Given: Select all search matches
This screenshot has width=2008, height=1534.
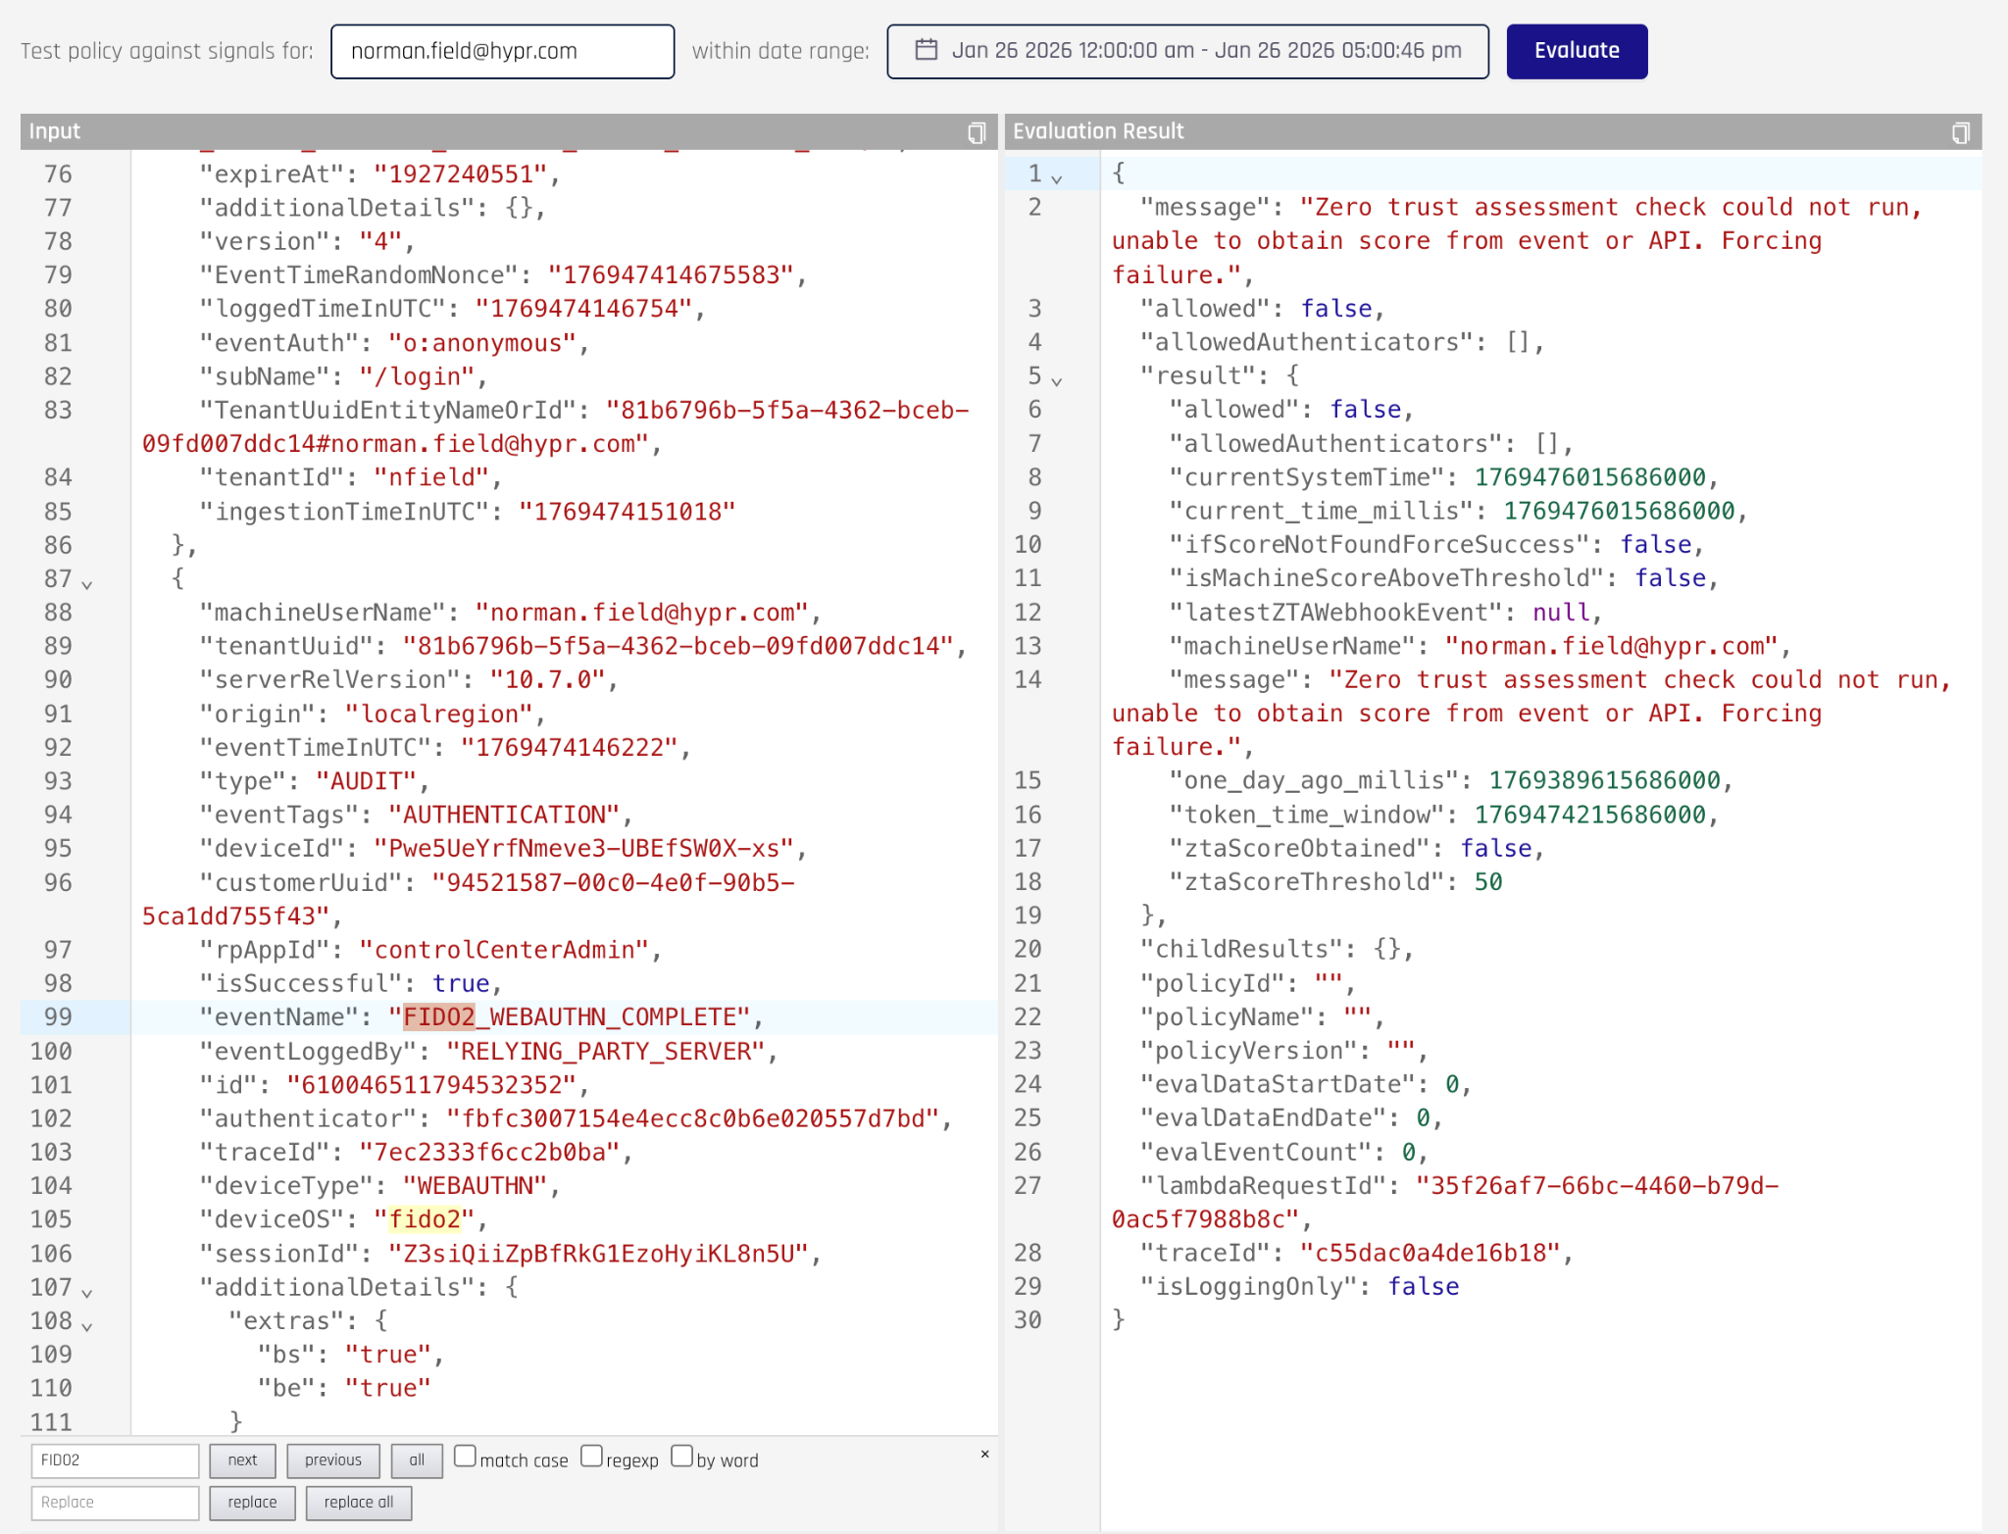Looking at the screenshot, I should pyautogui.click(x=417, y=1460).
